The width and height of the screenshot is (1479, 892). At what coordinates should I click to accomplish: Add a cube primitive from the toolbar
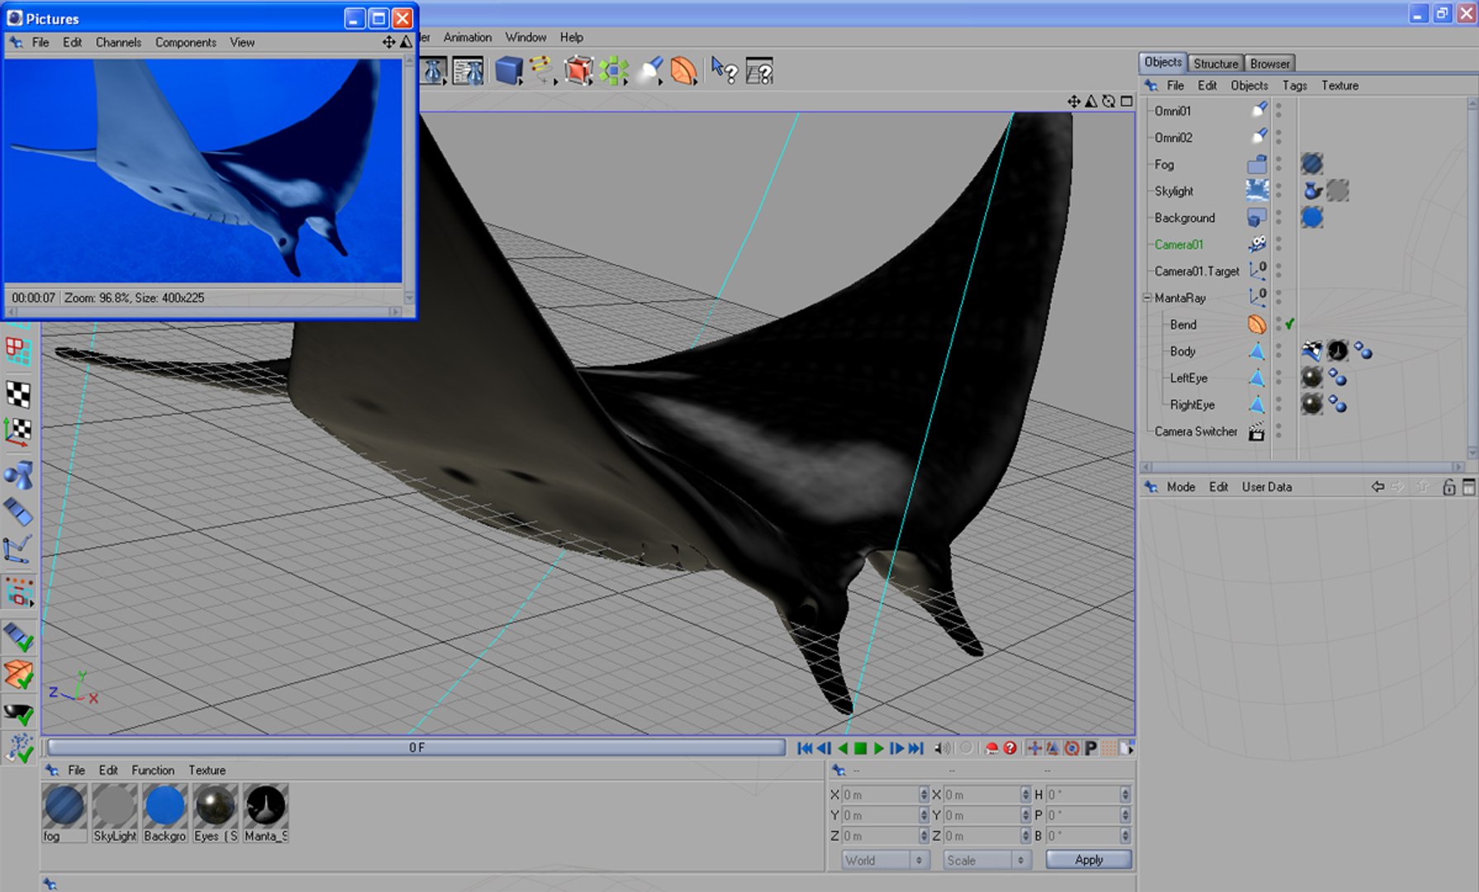point(509,71)
